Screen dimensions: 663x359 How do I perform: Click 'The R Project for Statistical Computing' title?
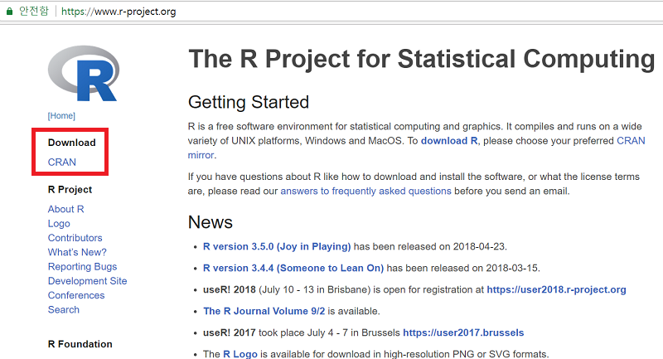point(422,59)
